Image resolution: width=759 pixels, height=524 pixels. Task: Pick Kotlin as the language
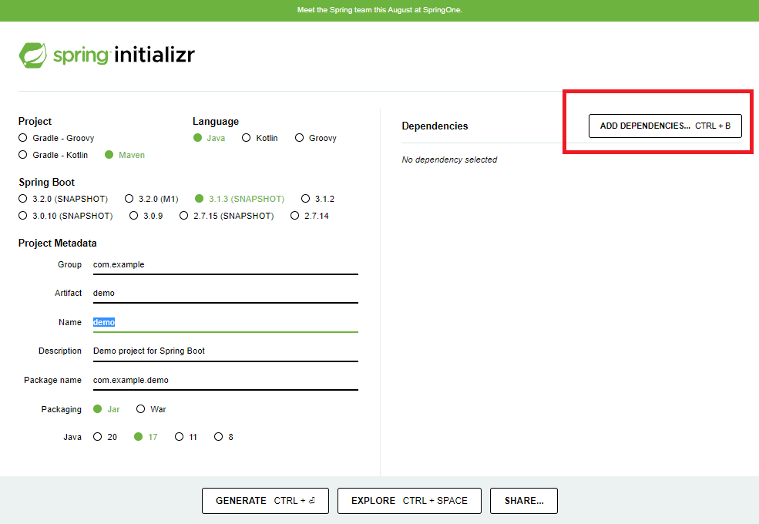click(x=260, y=138)
